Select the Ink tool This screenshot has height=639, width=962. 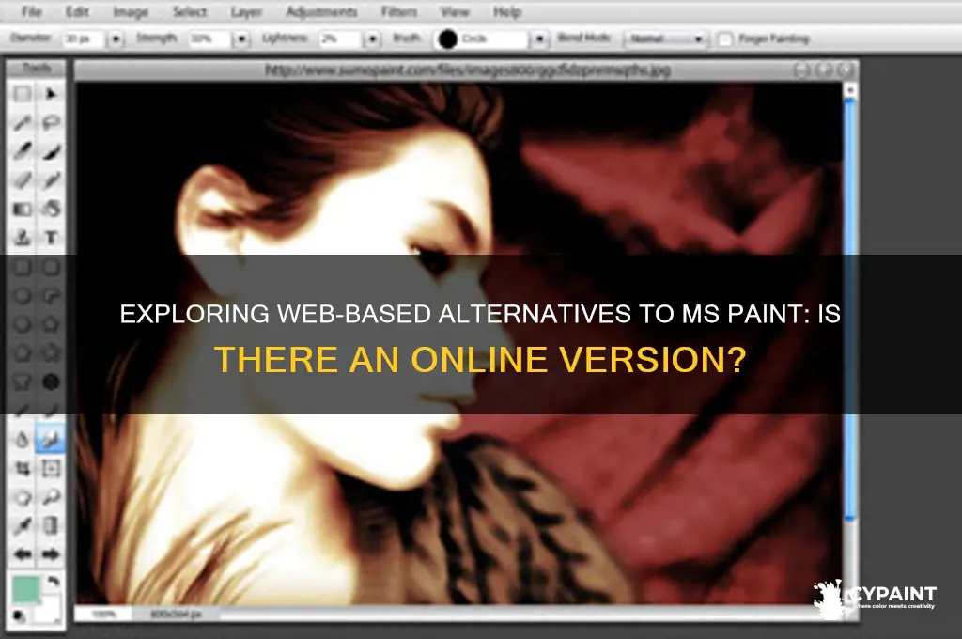coord(51,151)
